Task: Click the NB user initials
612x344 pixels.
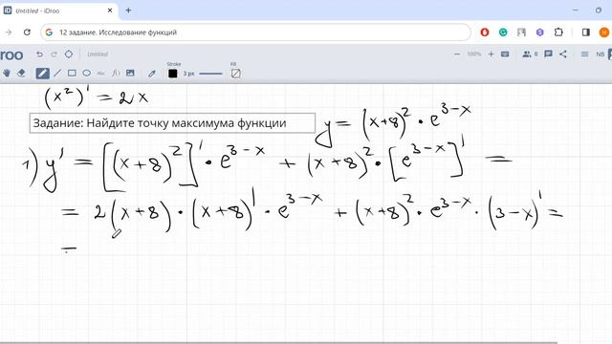Action: [601, 54]
